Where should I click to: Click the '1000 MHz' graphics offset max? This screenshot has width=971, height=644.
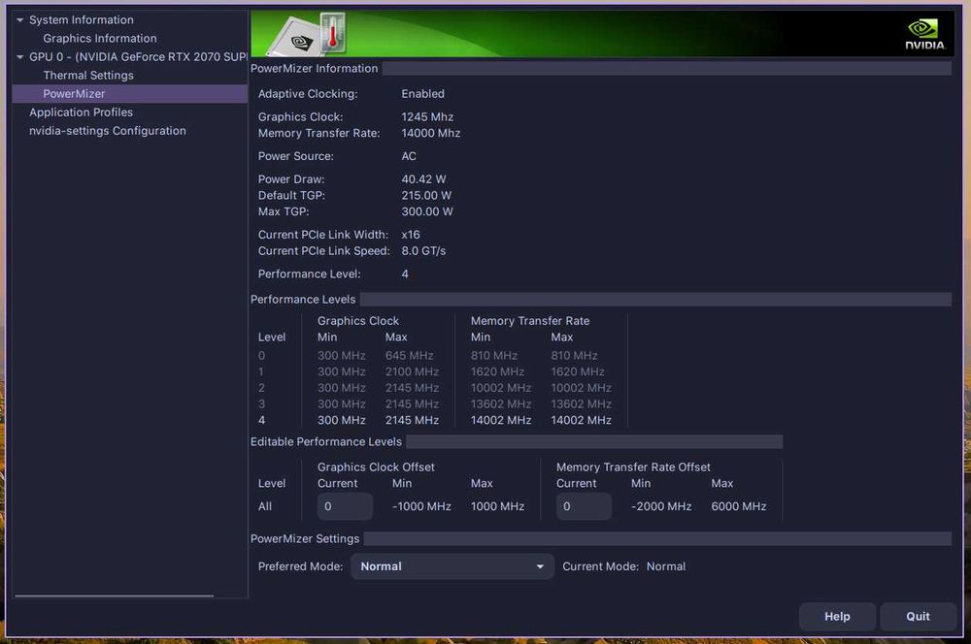point(497,506)
